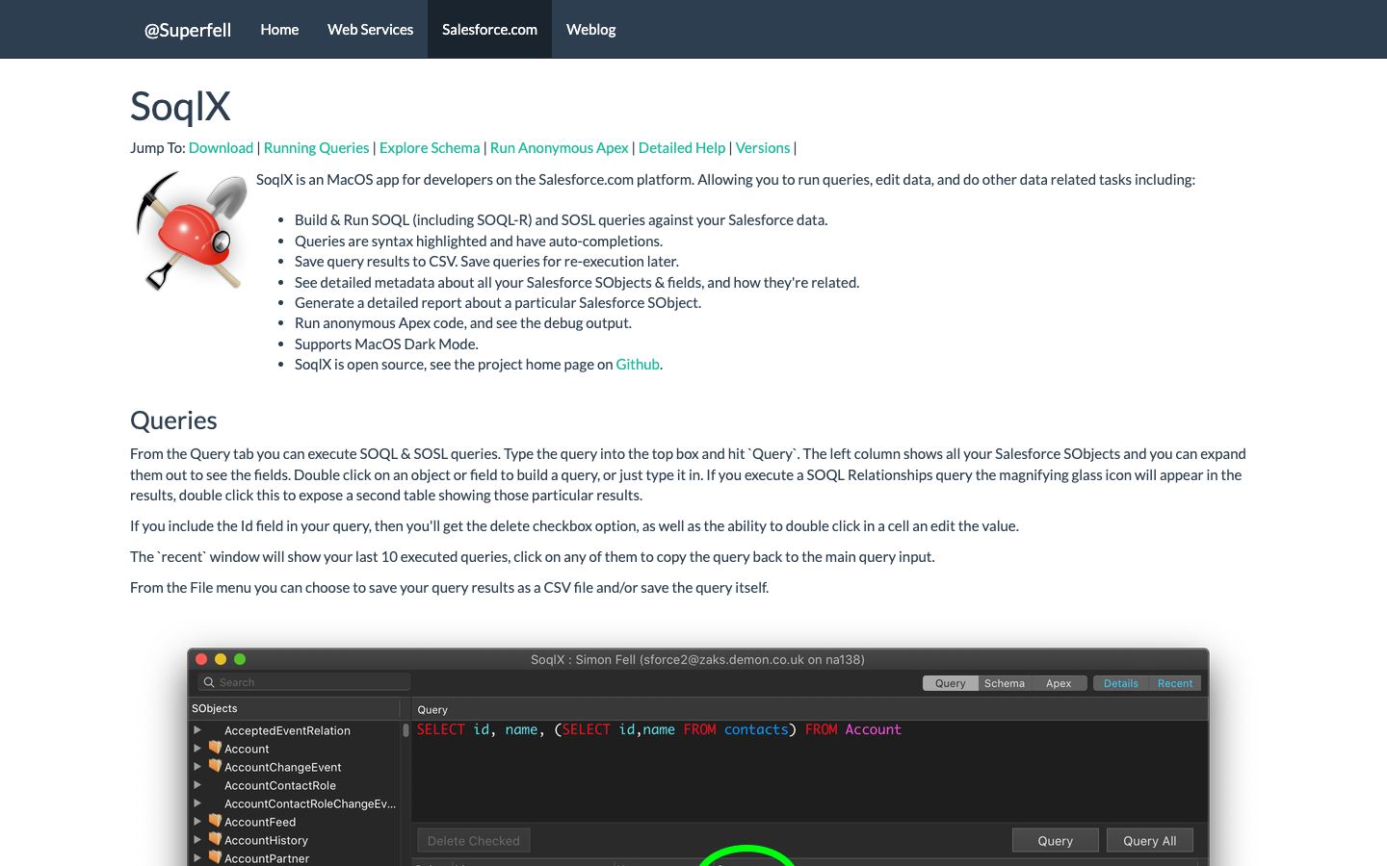
Task: Select the AccountChangeEvent row label
Action: 283,768
